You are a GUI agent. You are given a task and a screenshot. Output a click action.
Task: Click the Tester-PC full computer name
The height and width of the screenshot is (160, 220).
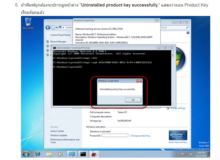122,112
